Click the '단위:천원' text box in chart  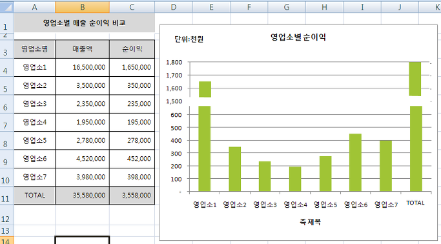[x=189, y=39]
